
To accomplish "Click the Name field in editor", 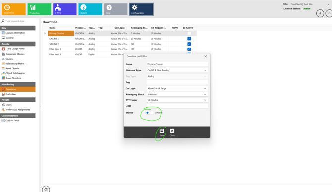I will pos(177,64).
